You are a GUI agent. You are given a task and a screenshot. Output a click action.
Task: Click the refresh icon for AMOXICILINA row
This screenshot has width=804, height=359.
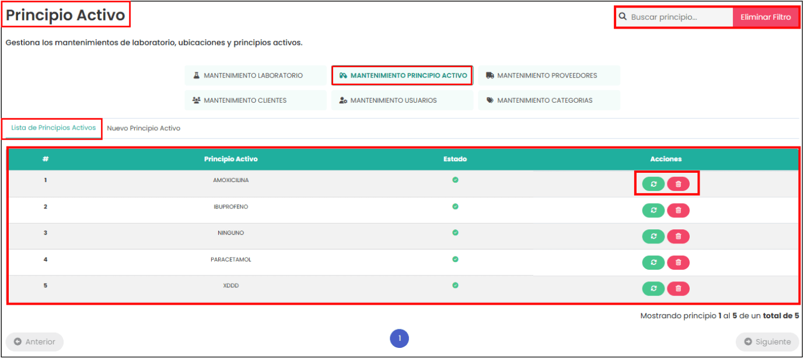tap(653, 184)
